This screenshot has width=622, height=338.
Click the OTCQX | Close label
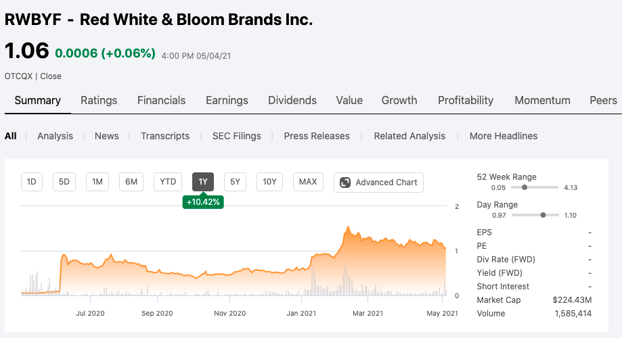point(33,76)
